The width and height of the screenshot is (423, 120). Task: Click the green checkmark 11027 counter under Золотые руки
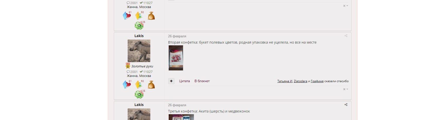pos(146,72)
